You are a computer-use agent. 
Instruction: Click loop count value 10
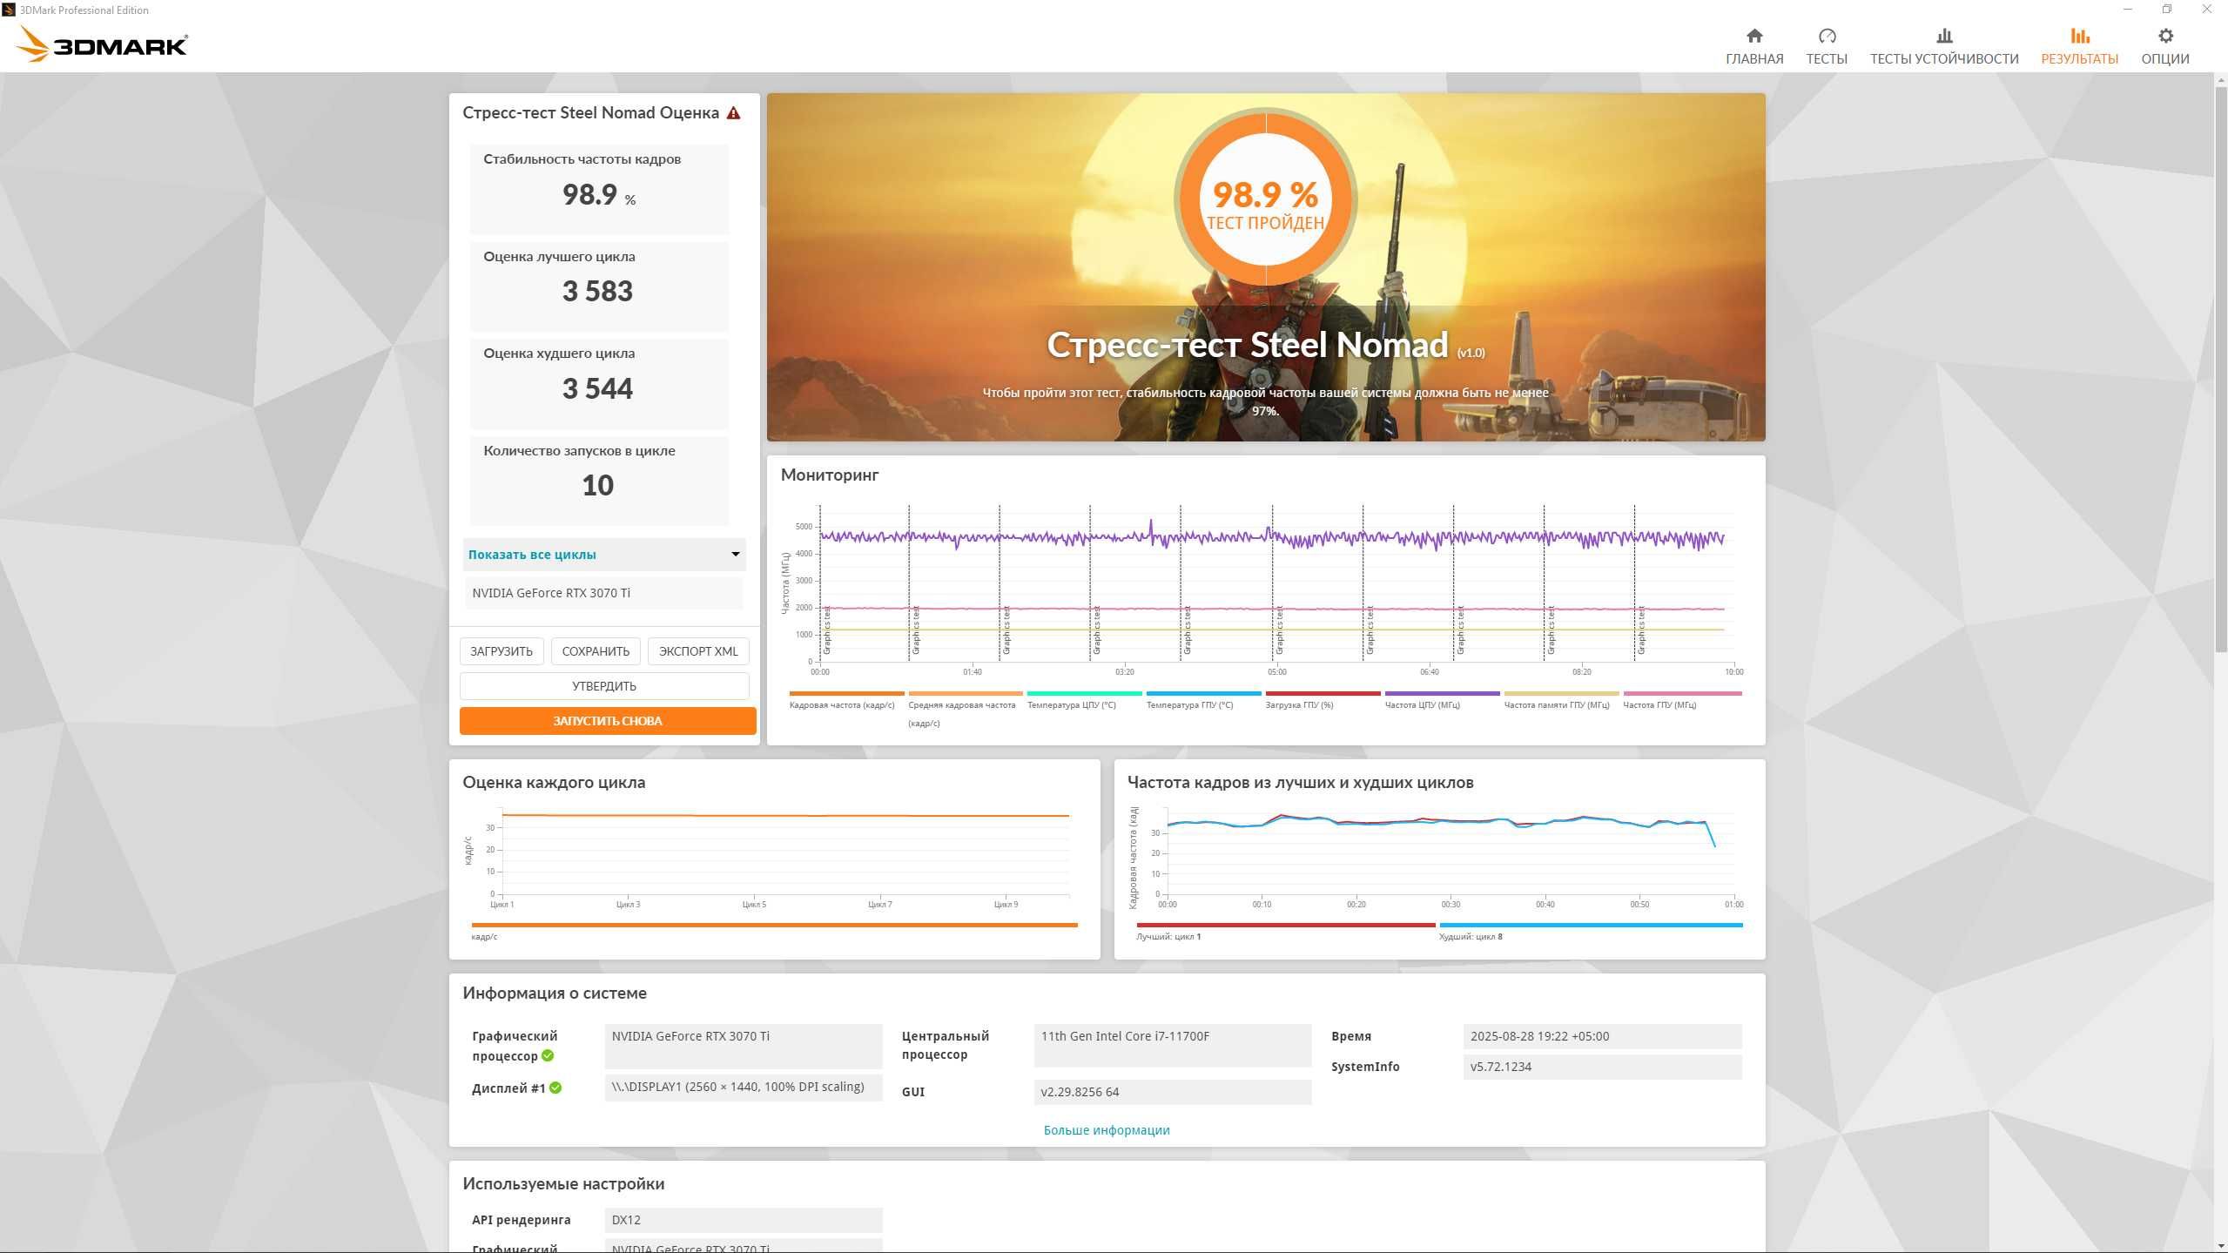[x=597, y=486]
